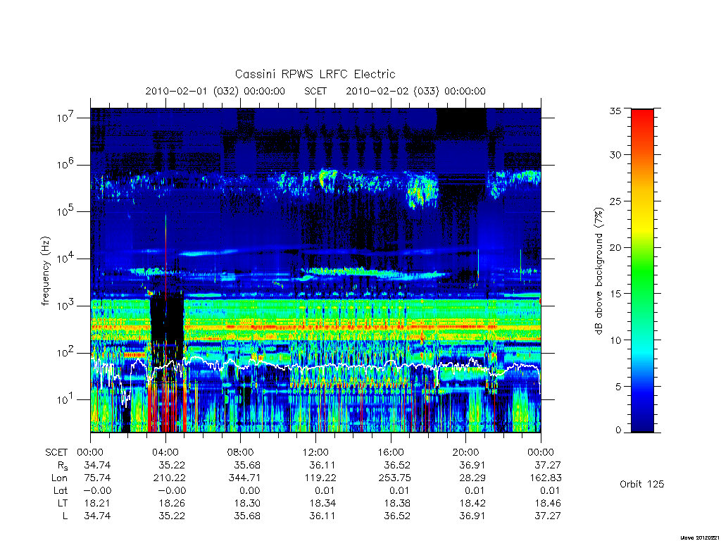This screenshot has height=541, width=721.
Task: Click the "LT" row label
Action: [x=63, y=503]
